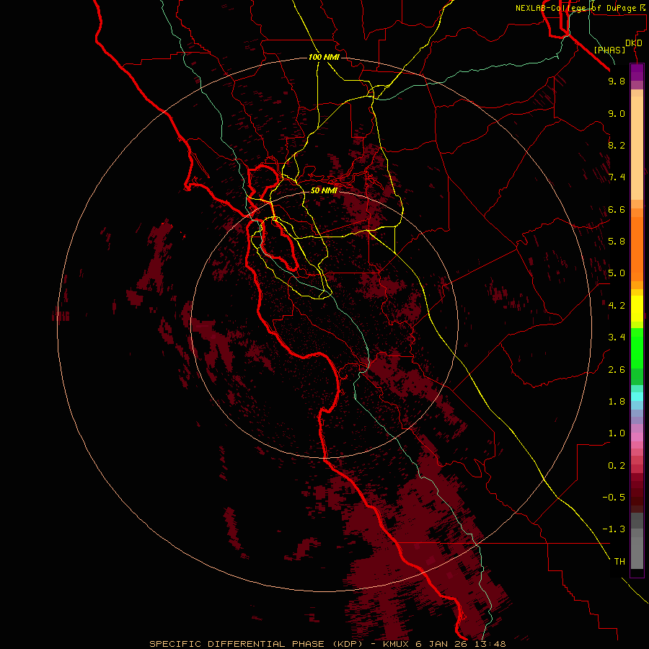
Task: Click the DKD label in the top right
Action: point(634,43)
